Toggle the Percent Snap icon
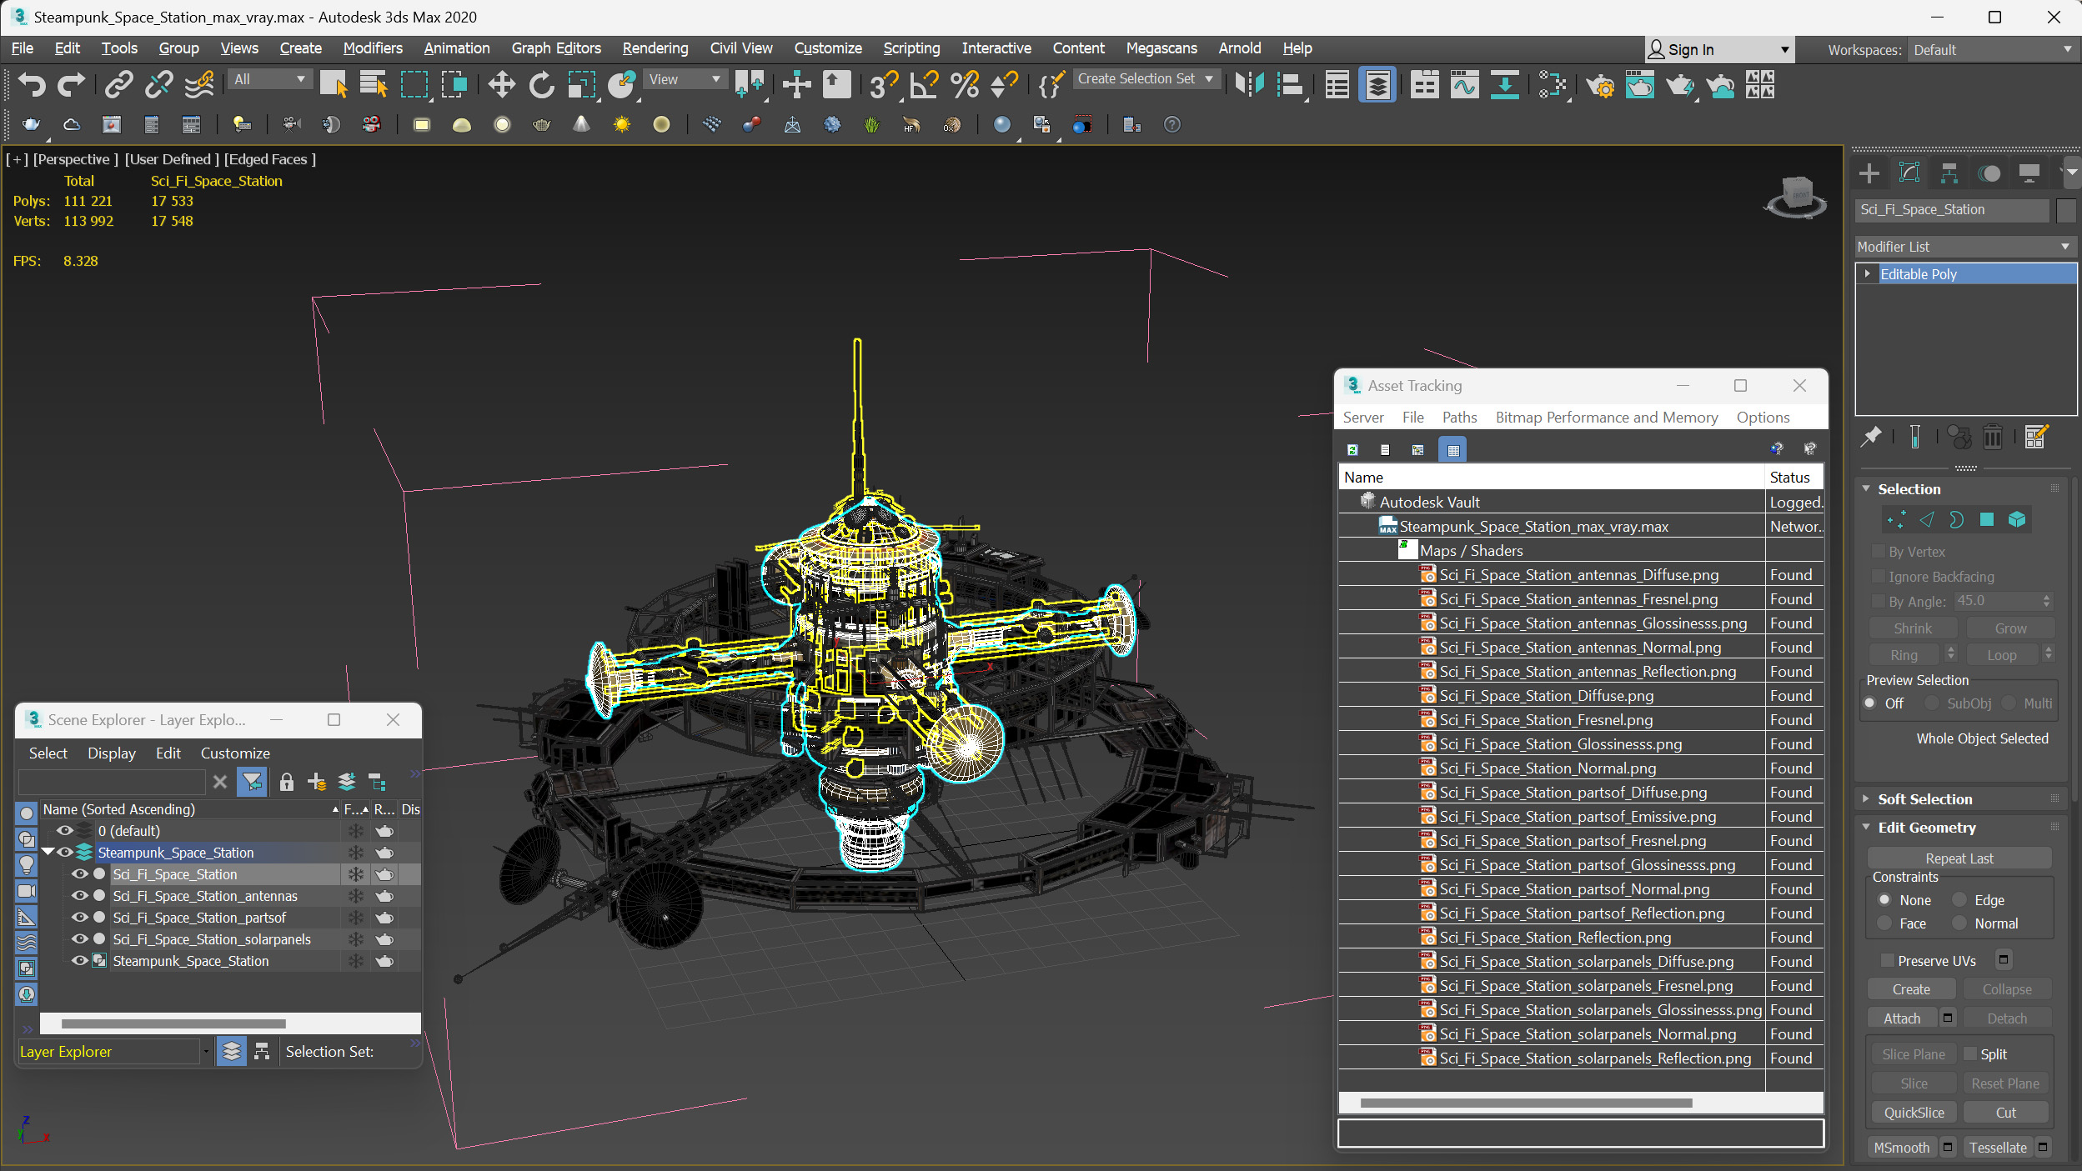Image resolution: width=2082 pixels, height=1171 pixels. tap(965, 84)
